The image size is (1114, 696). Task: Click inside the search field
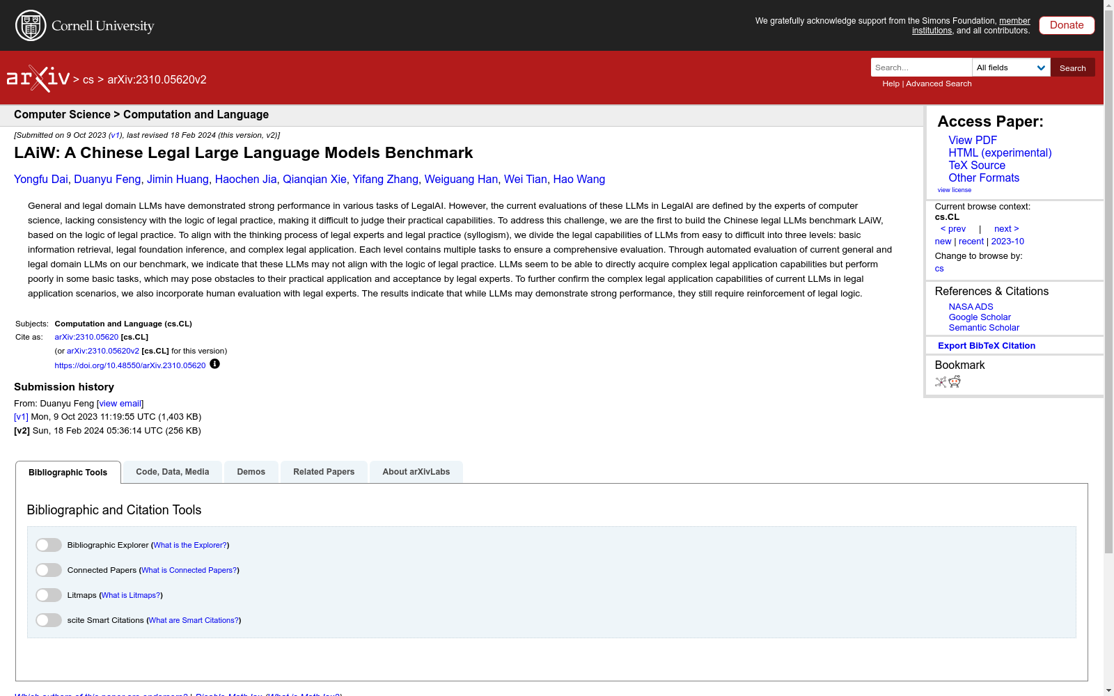click(920, 68)
